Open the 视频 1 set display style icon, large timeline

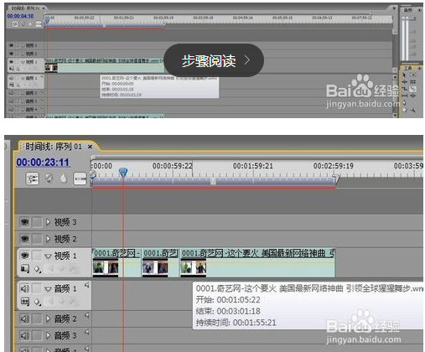pos(25,269)
